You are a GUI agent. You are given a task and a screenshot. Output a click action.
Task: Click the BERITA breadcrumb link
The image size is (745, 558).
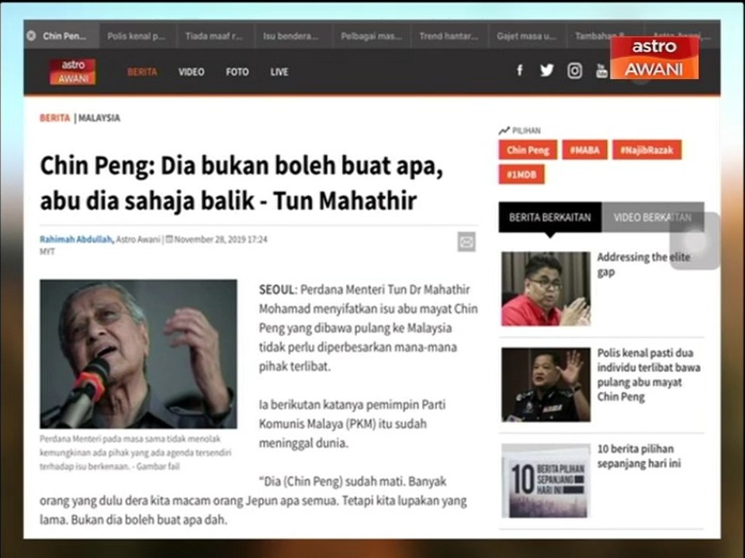tap(54, 118)
